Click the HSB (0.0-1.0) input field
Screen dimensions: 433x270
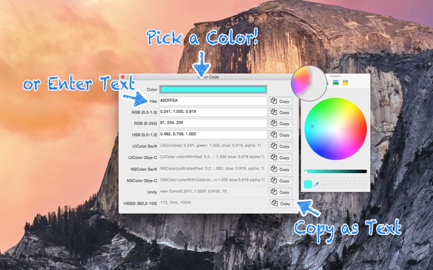213,134
